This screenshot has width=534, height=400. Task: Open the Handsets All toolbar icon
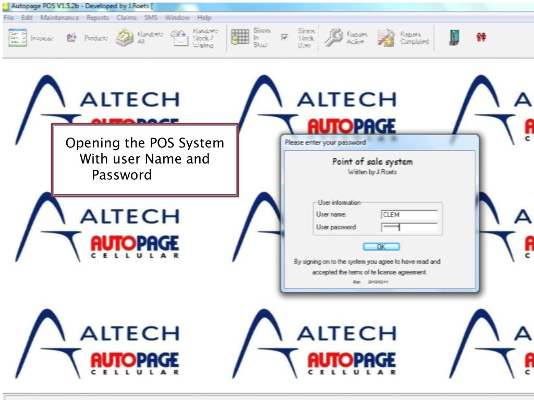tap(125, 37)
